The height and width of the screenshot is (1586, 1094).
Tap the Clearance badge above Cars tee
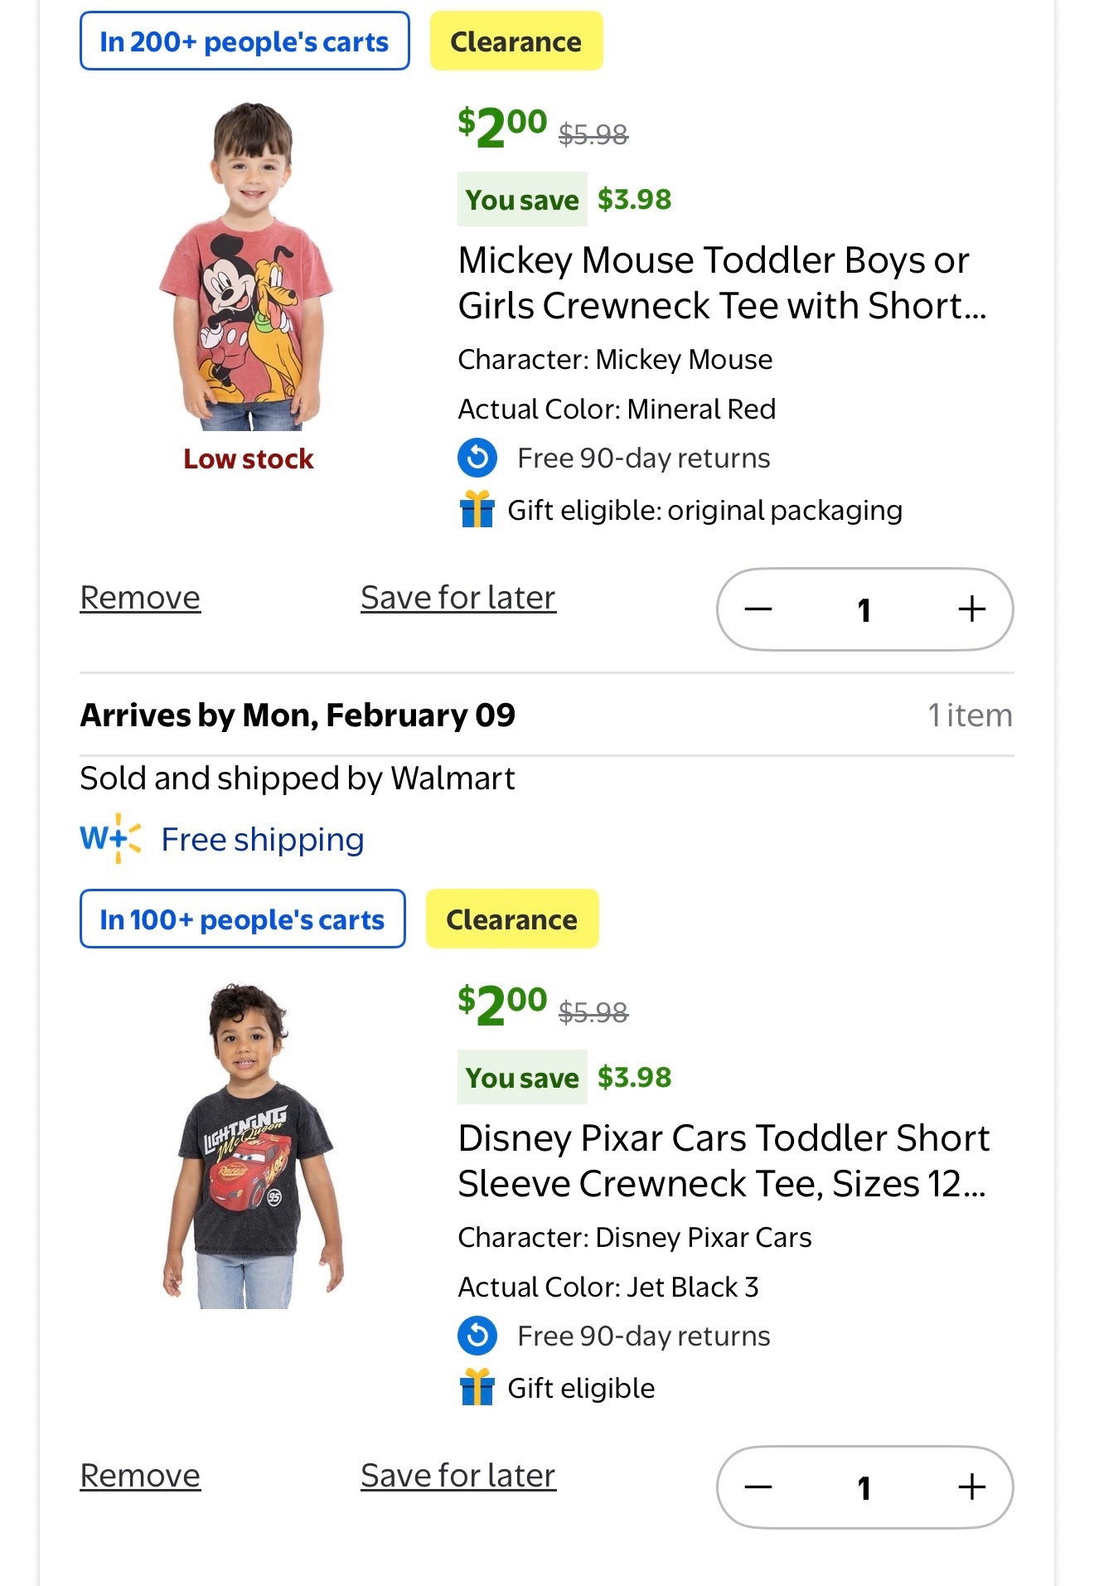(x=512, y=919)
